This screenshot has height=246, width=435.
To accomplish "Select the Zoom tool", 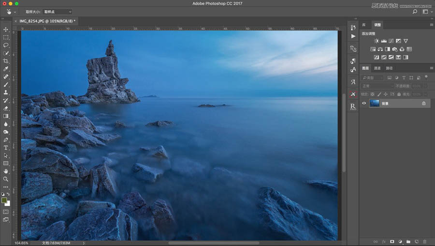I will 5,179.
